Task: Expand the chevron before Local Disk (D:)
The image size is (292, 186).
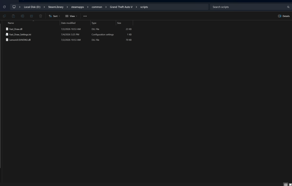Action: pyautogui.click(x=20, y=7)
